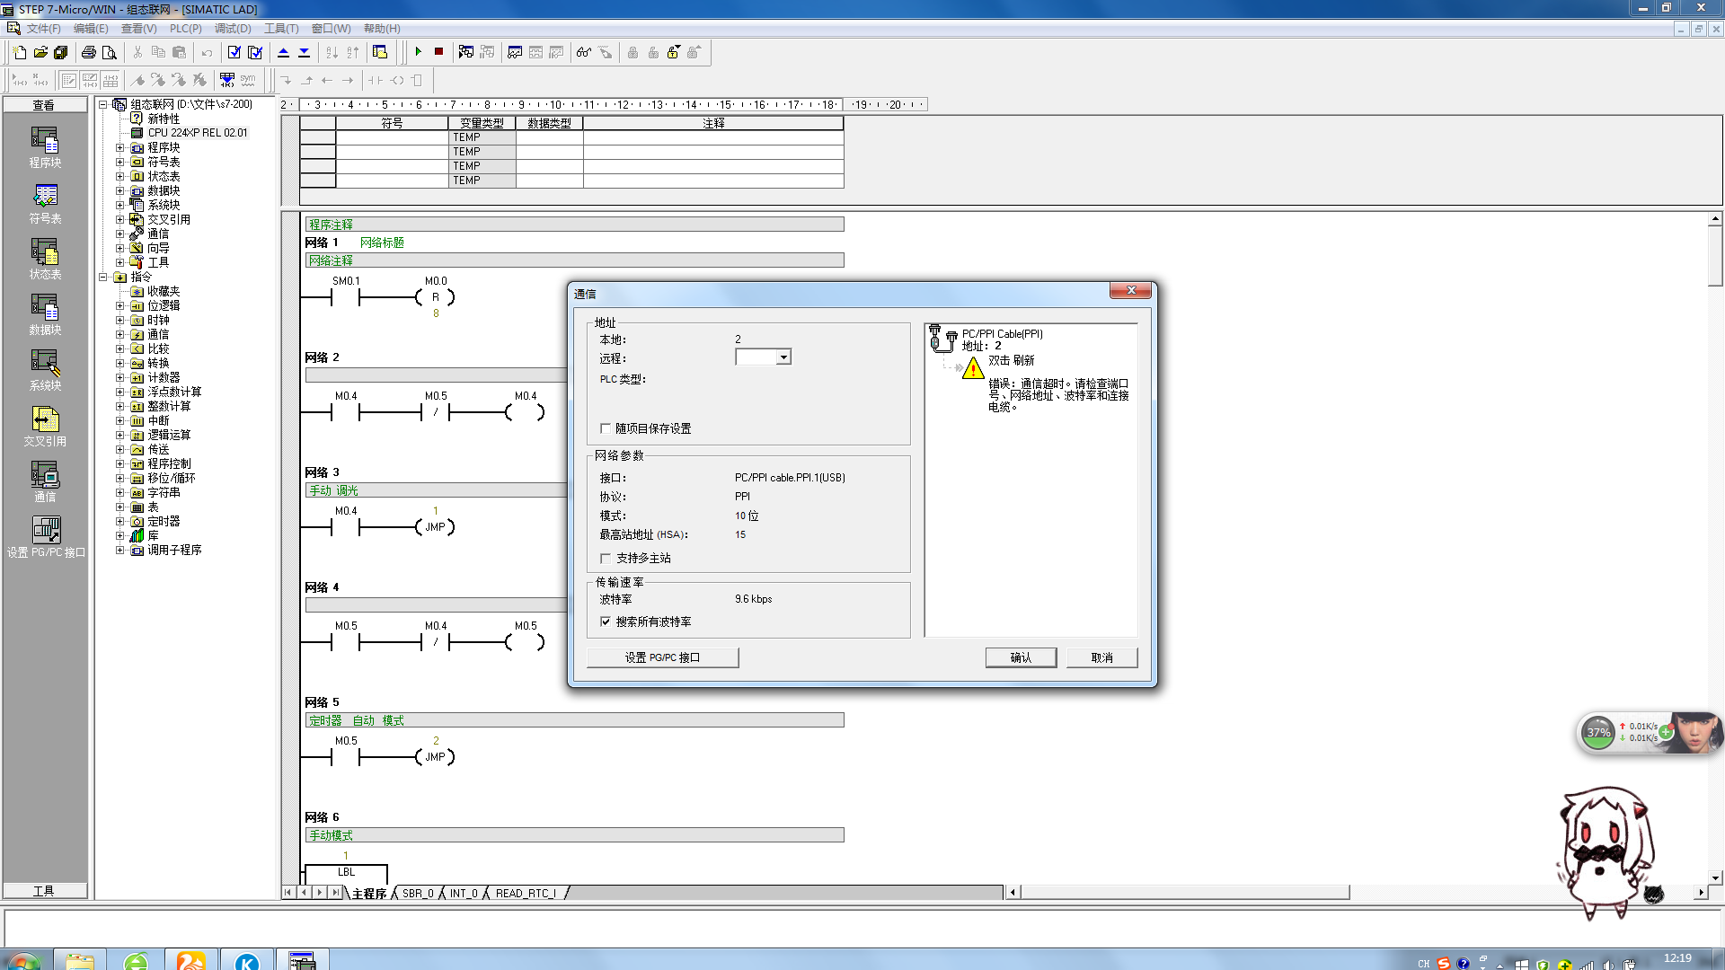Click the Stop PLC red square icon
This screenshot has width=1725, height=970.
click(x=438, y=52)
